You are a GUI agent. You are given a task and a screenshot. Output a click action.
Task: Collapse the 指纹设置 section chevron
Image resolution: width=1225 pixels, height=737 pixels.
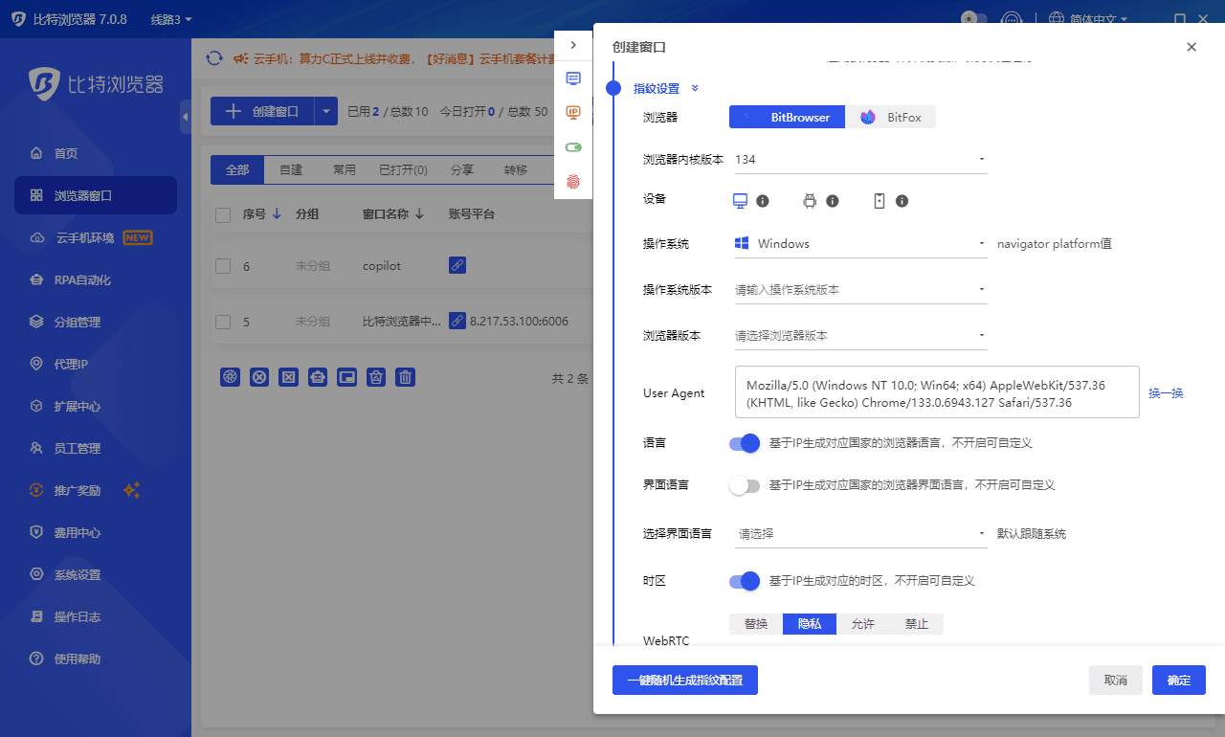tap(695, 88)
